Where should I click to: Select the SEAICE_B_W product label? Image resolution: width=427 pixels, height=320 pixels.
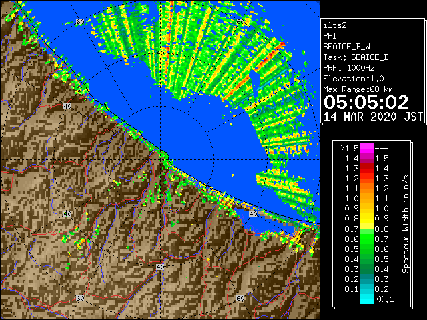tap(346, 47)
